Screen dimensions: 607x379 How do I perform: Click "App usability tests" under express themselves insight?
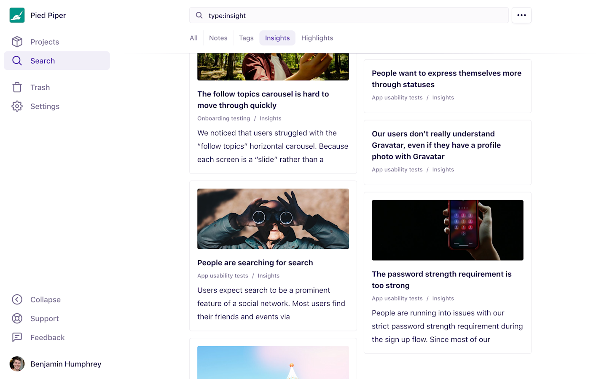point(397,97)
